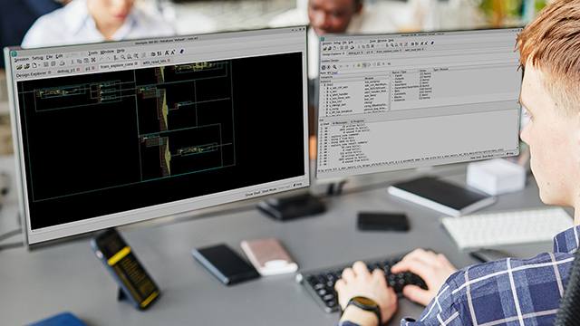The image size is (580, 326).
Task: Select Design Explorer tab on right monitor
Action: (x=332, y=53)
